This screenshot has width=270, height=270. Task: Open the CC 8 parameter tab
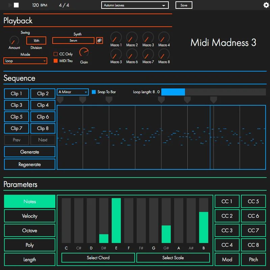click(253, 245)
